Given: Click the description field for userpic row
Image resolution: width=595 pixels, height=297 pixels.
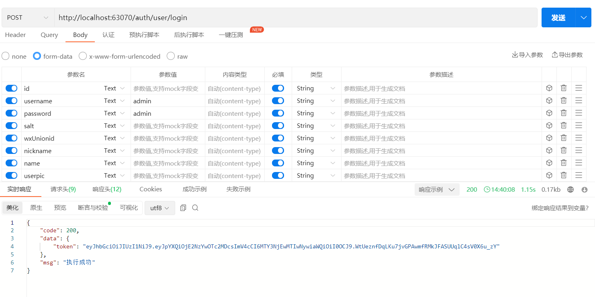Looking at the screenshot, I should click(x=442, y=176).
